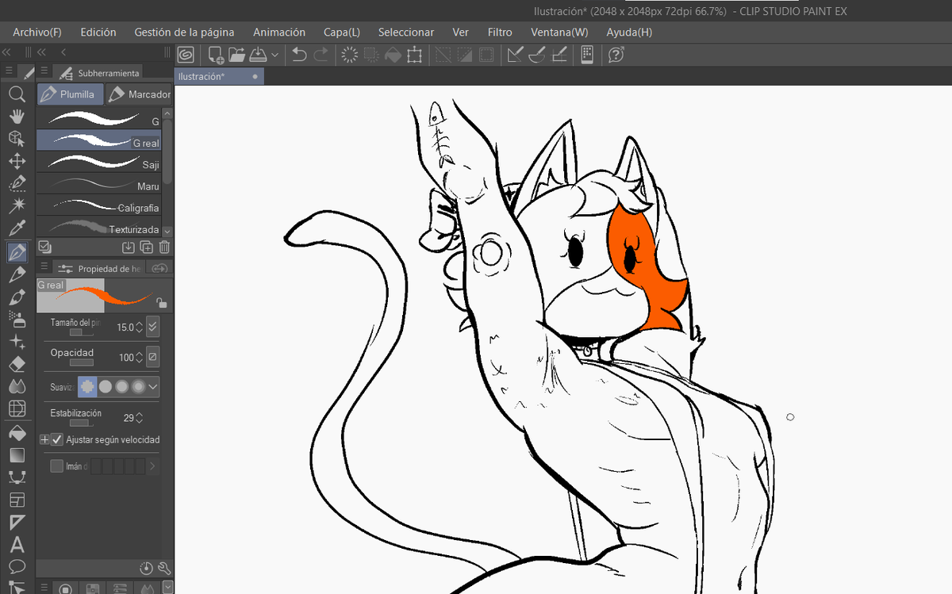
Task: Choose the weak anti-aliasing Suavizado option
Action: (105, 387)
